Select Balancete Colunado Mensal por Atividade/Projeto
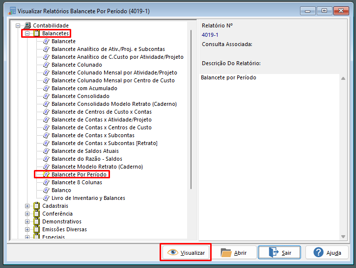This screenshot has width=356, height=268. [x=114, y=73]
